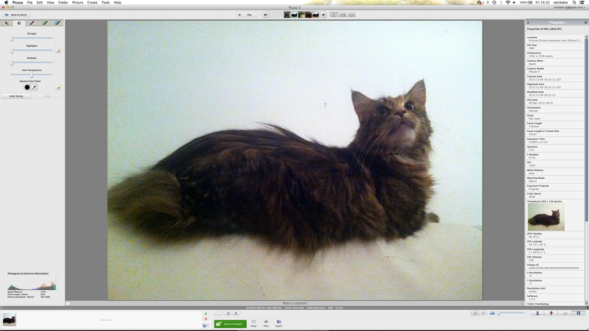This screenshot has width=589, height=331.
Task: Toggle the Properties info panel button
Action: click(578, 313)
